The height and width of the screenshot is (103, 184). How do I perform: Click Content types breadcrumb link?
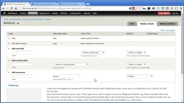pos(37,19)
